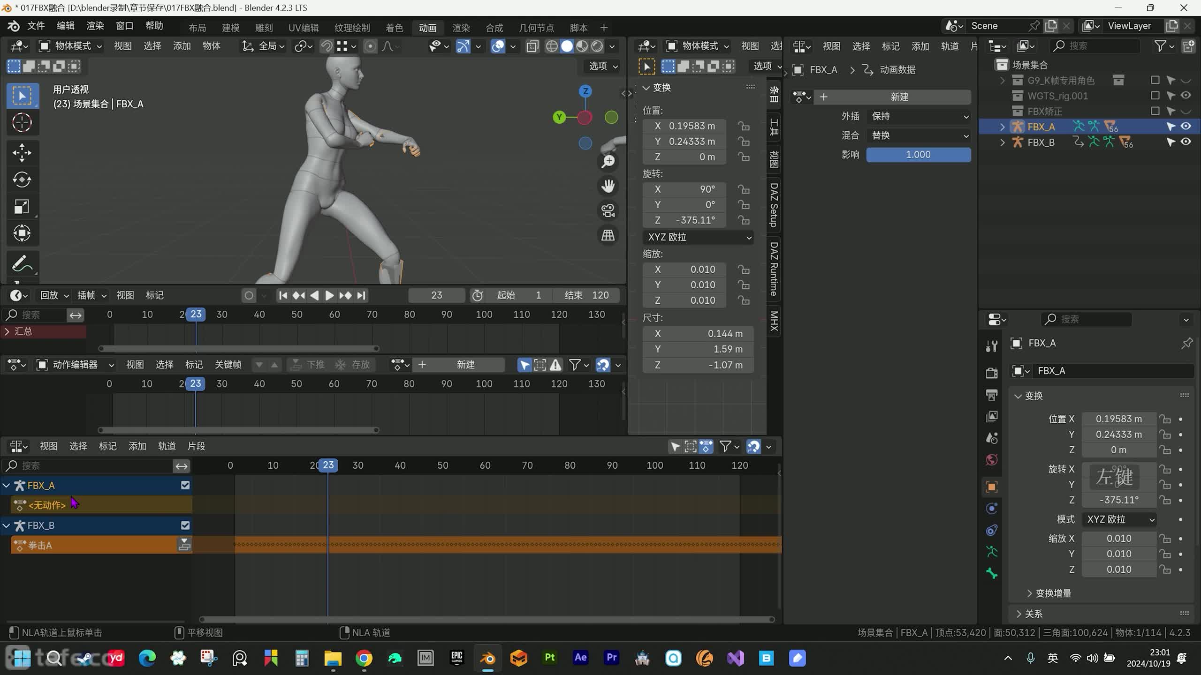Open Object Data armature properties tab
Image resolution: width=1201 pixels, height=675 pixels.
pos(991,552)
